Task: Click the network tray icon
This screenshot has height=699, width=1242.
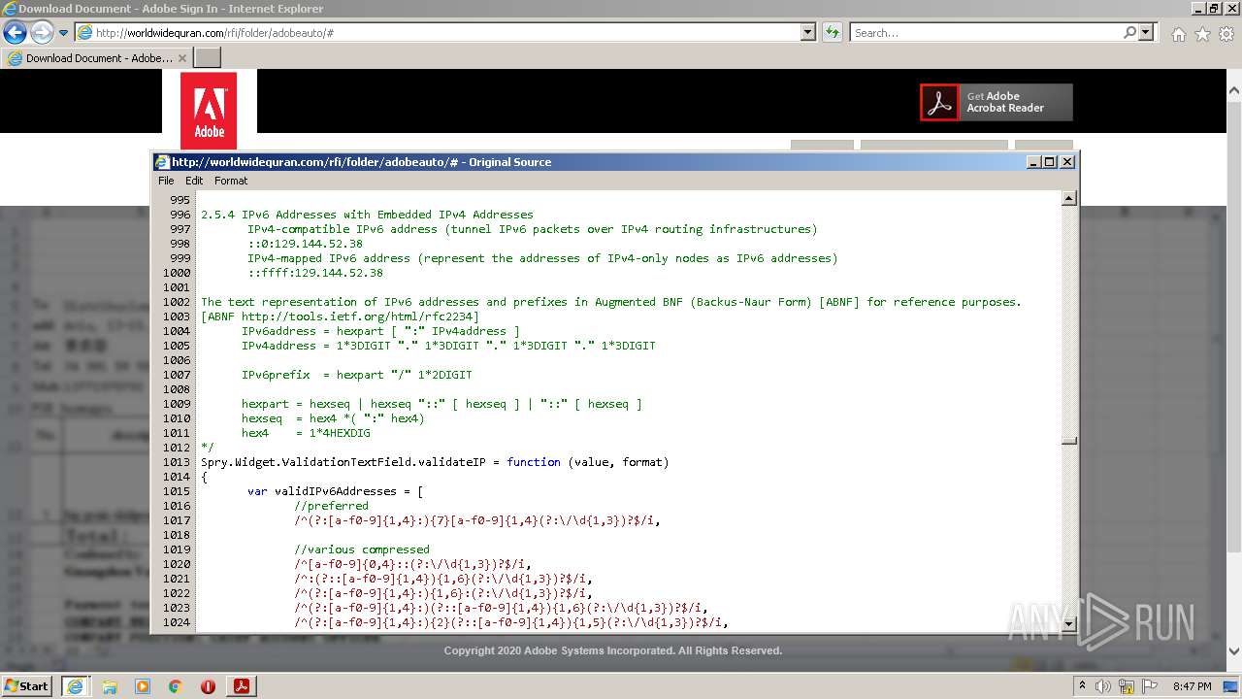Action: (1128, 686)
